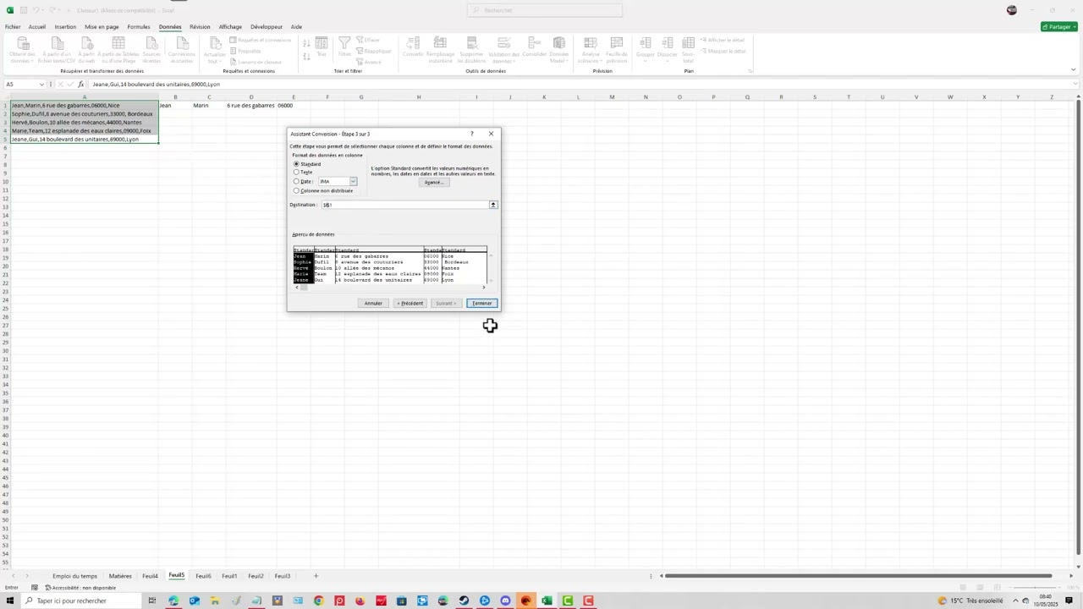
Task: Switch to the Insertion ribbon tab
Action: [x=65, y=26]
